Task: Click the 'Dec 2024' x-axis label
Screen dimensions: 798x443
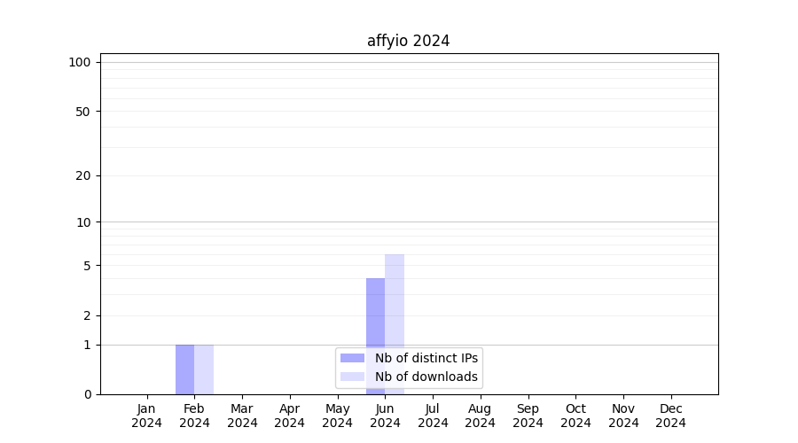Action: [x=670, y=416]
